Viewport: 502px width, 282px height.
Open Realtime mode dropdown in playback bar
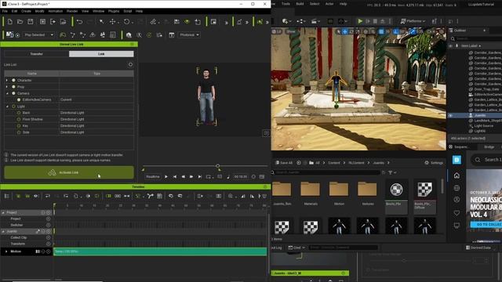pos(153,176)
